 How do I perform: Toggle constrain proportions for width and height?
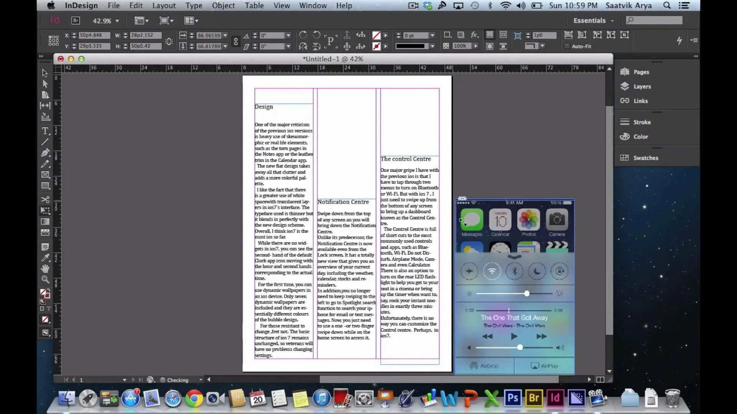coord(169,41)
